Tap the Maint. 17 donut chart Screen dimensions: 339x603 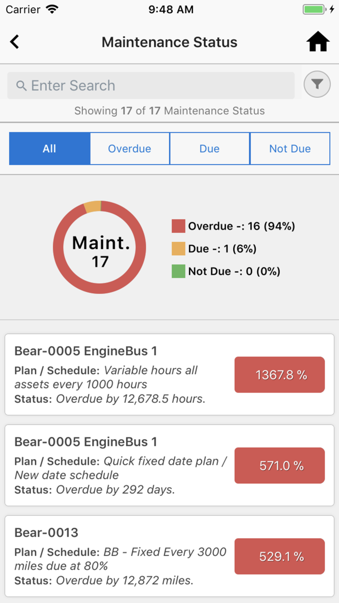100,247
